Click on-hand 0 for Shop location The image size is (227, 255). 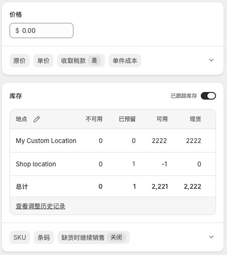pos(199,164)
